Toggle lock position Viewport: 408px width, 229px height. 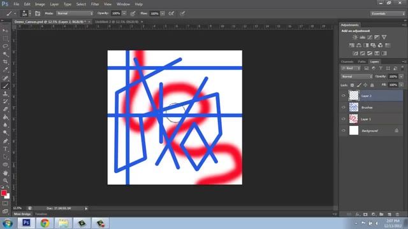365,85
